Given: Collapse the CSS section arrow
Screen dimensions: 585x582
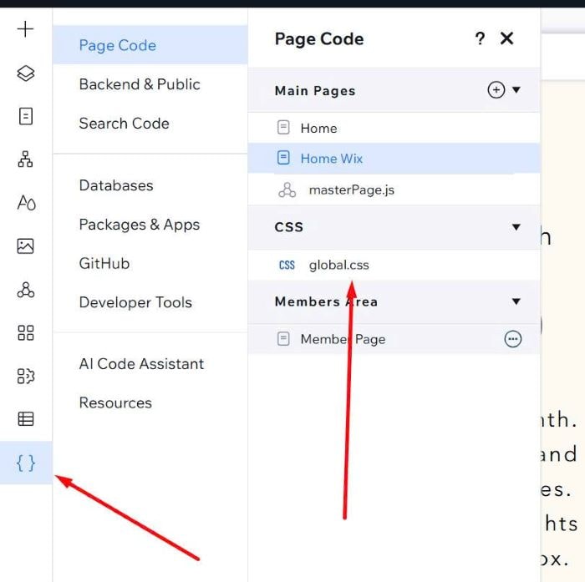Looking at the screenshot, I should [x=516, y=227].
